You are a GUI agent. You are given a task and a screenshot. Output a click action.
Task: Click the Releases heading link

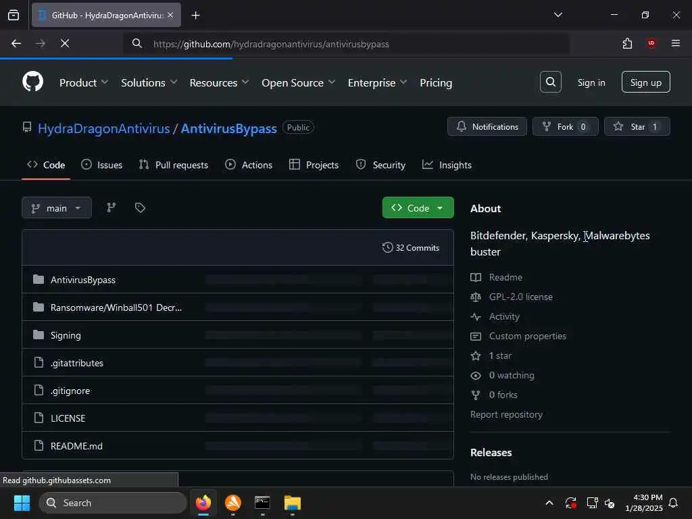[x=491, y=452]
